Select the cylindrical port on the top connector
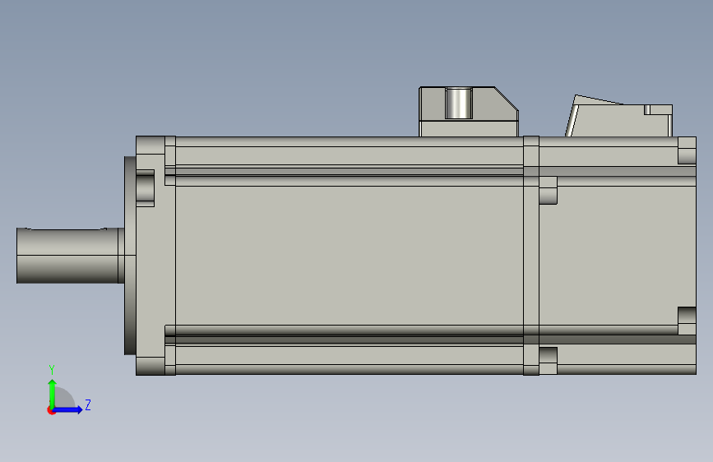The image size is (713, 462). 458,104
